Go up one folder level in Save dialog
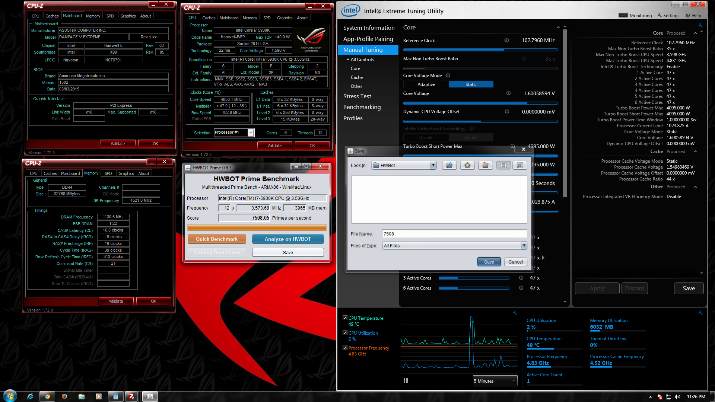This screenshot has height=402, width=715. pos(449,165)
